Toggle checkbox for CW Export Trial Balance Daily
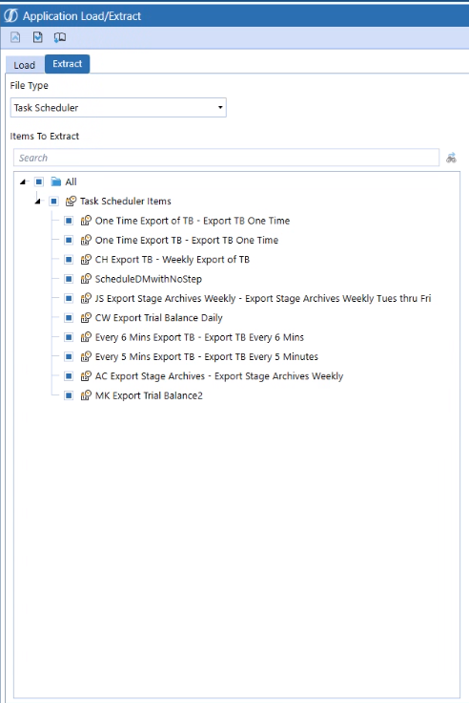 tap(69, 318)
